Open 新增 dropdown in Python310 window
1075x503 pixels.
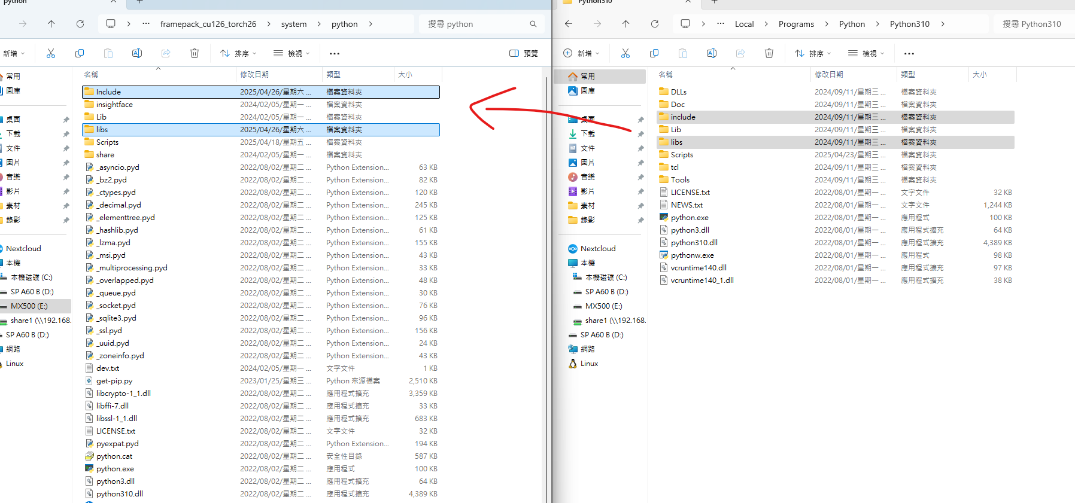click(581, 53)
